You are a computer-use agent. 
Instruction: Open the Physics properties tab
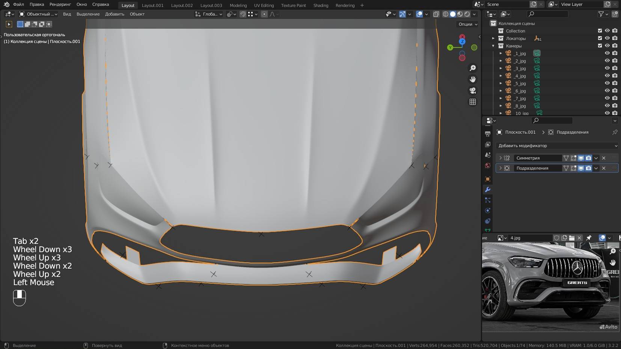click(x=488, y=211)
